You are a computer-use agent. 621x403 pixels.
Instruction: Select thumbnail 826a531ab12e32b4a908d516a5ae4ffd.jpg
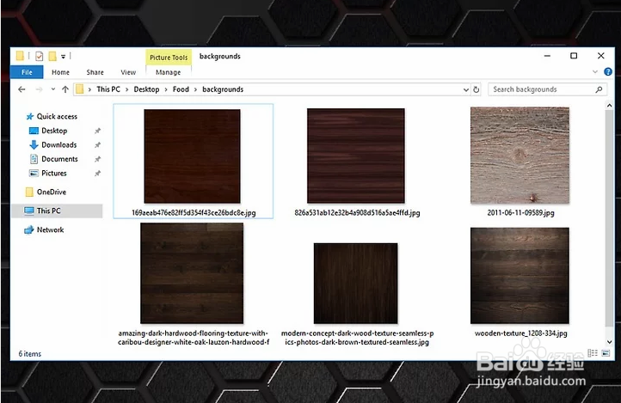pyautogui.click(x=356, y=156)
